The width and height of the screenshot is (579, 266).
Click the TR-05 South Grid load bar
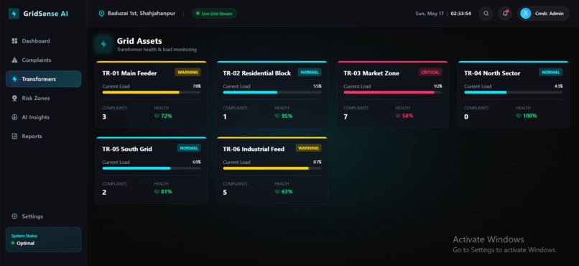pos(152,168)
